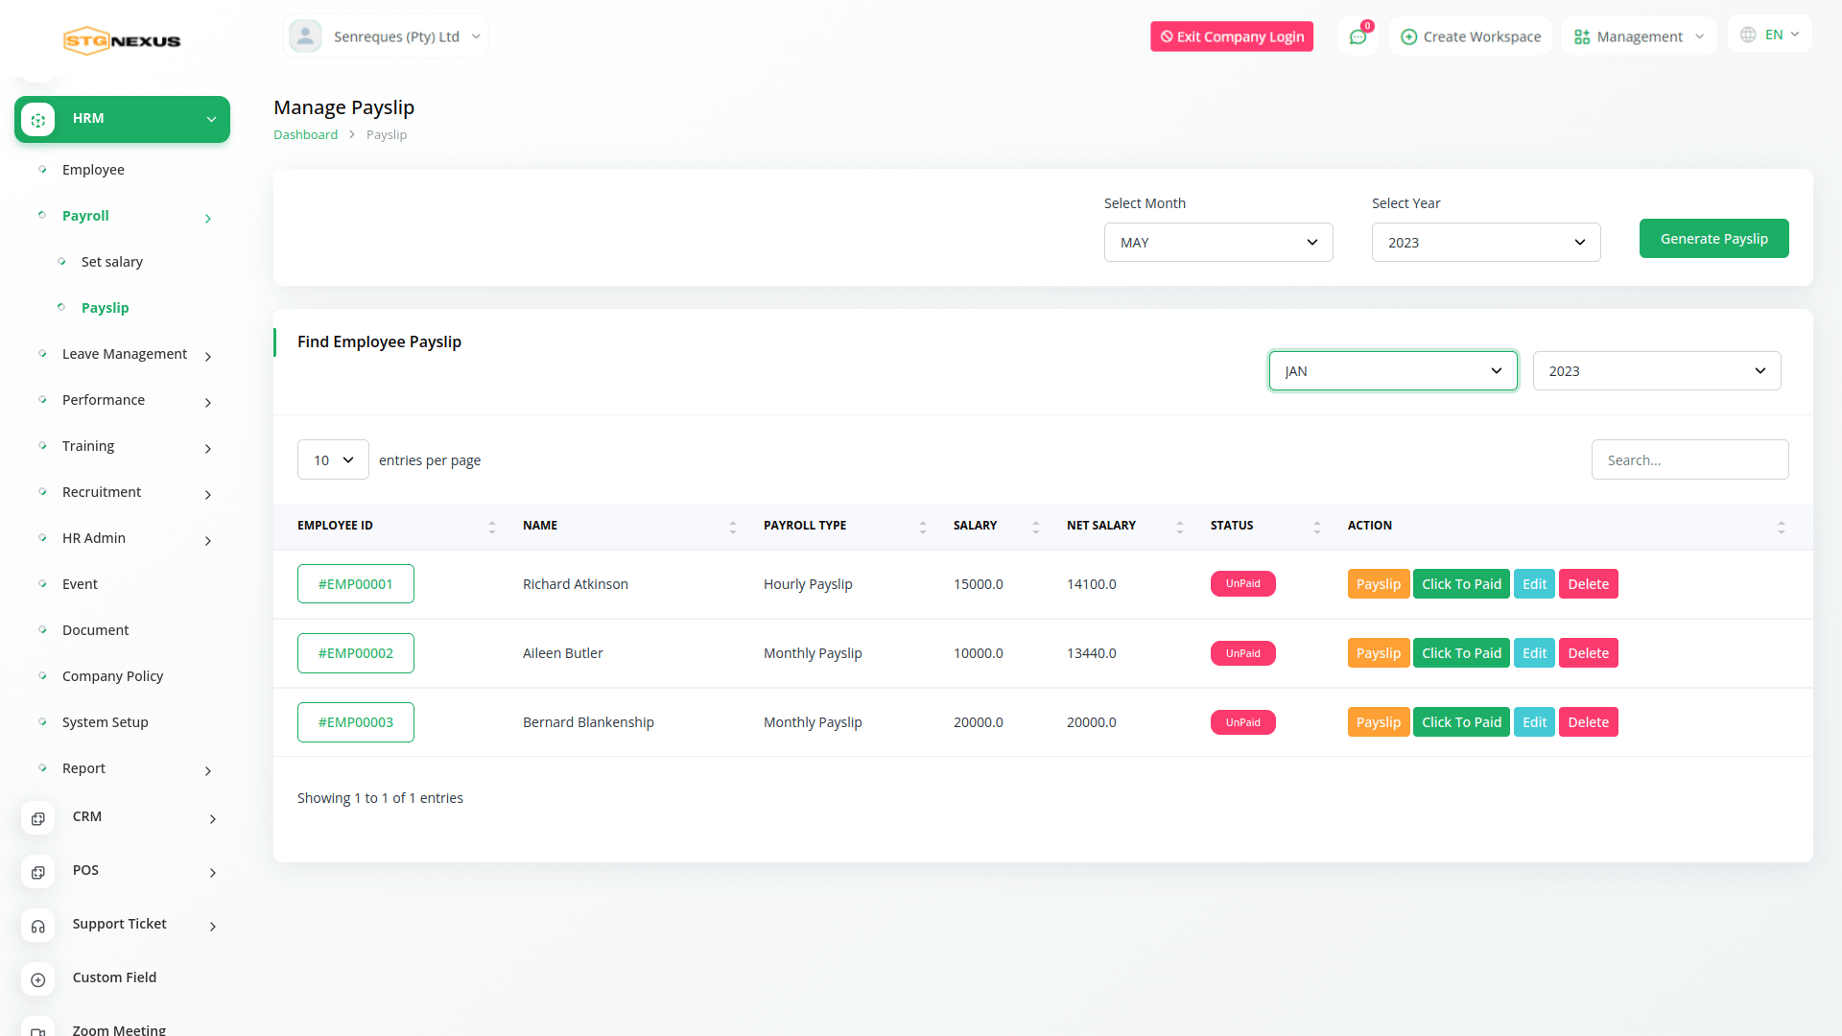Click the POS module icon in sidebar
The height and width of the screenshot is (1036, 1842).
[37, 872]
